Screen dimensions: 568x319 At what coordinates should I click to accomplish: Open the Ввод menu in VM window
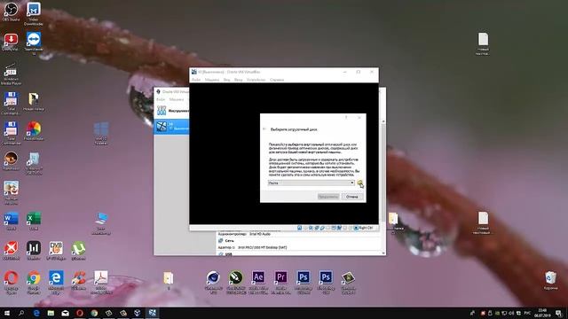point(239,80)
